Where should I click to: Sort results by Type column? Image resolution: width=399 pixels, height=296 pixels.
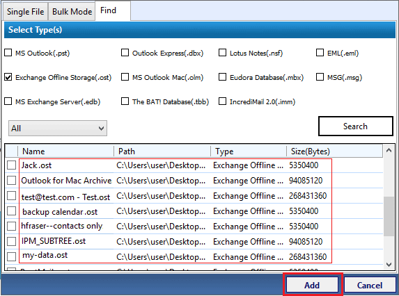coord(249,151)
